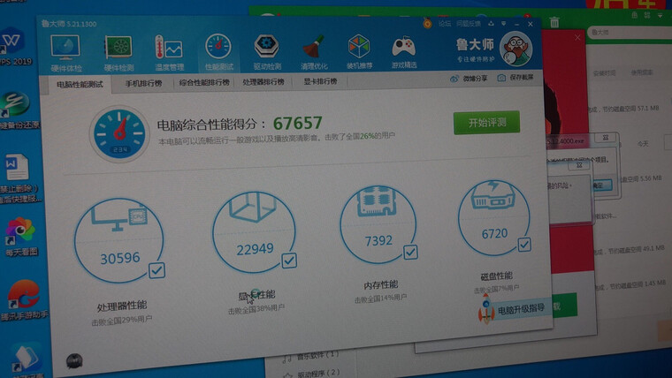Switch to 处理器排行榜 tab
Image resolution: width=672 pixels, height=378 pixels.
tap(263, 82)
